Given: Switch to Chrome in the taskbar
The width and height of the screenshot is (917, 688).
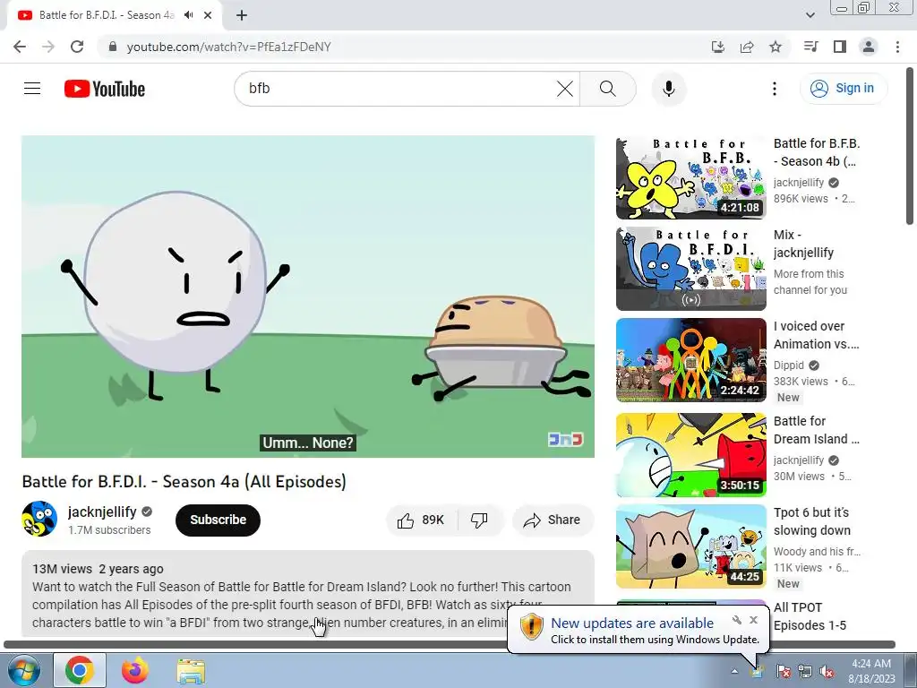Looking at the screenshot, I should click(80, 670).
